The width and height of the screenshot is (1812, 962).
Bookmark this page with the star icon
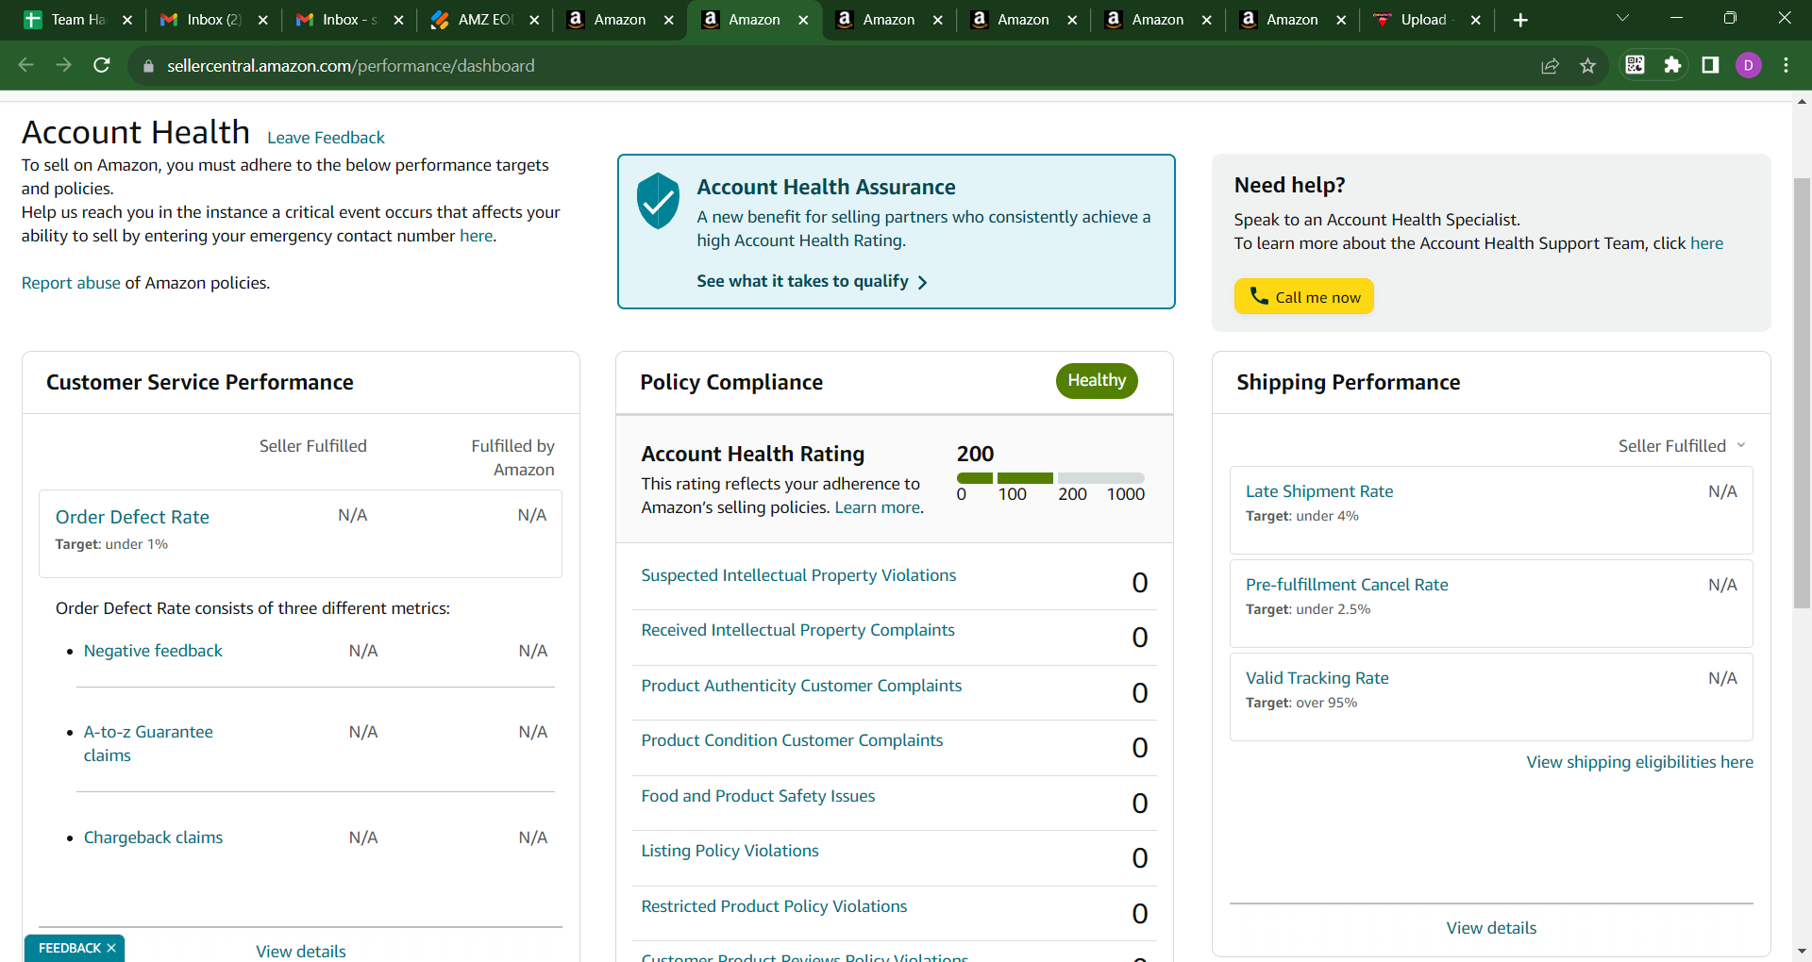click(x=1587, y=65)
